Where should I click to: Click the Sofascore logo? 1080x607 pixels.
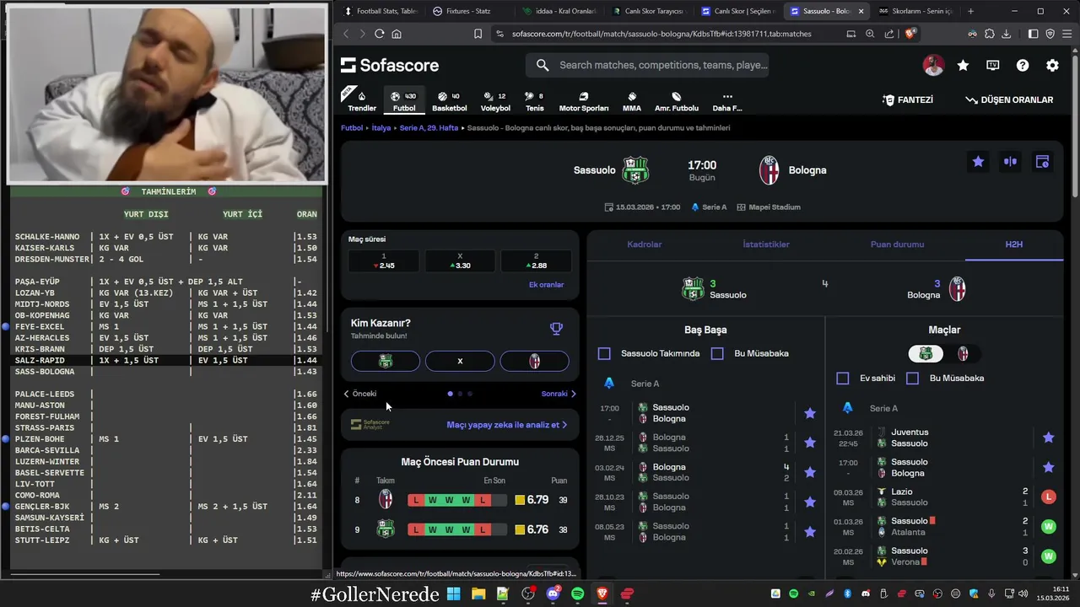[x=390, y=65]
